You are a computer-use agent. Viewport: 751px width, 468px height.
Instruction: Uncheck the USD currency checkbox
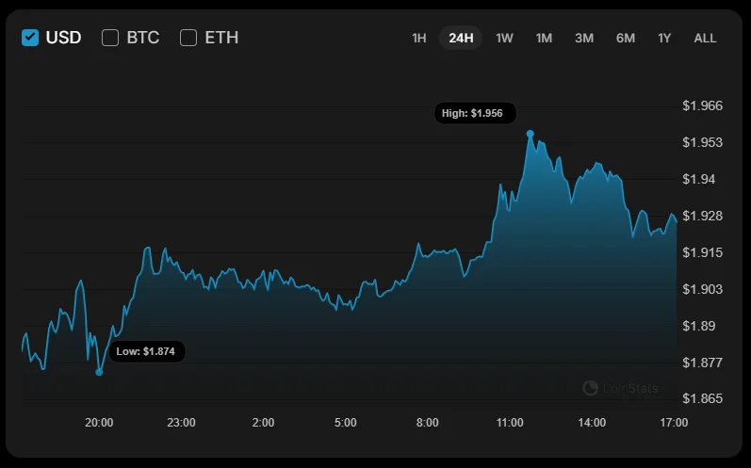click(30, 38)
